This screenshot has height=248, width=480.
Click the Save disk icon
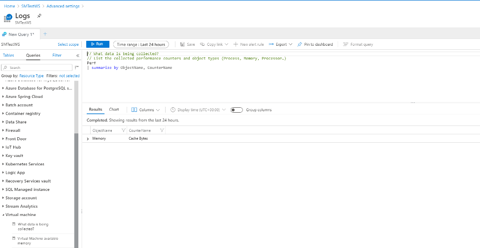pyautogui.click(x=182, y=44)
